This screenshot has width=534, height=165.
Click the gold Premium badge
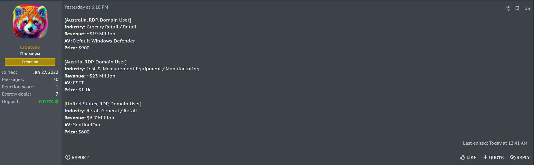coord(30,62)
